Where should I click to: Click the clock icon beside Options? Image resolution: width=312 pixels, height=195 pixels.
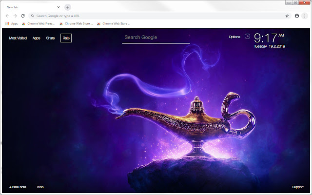tap(247, 37)
